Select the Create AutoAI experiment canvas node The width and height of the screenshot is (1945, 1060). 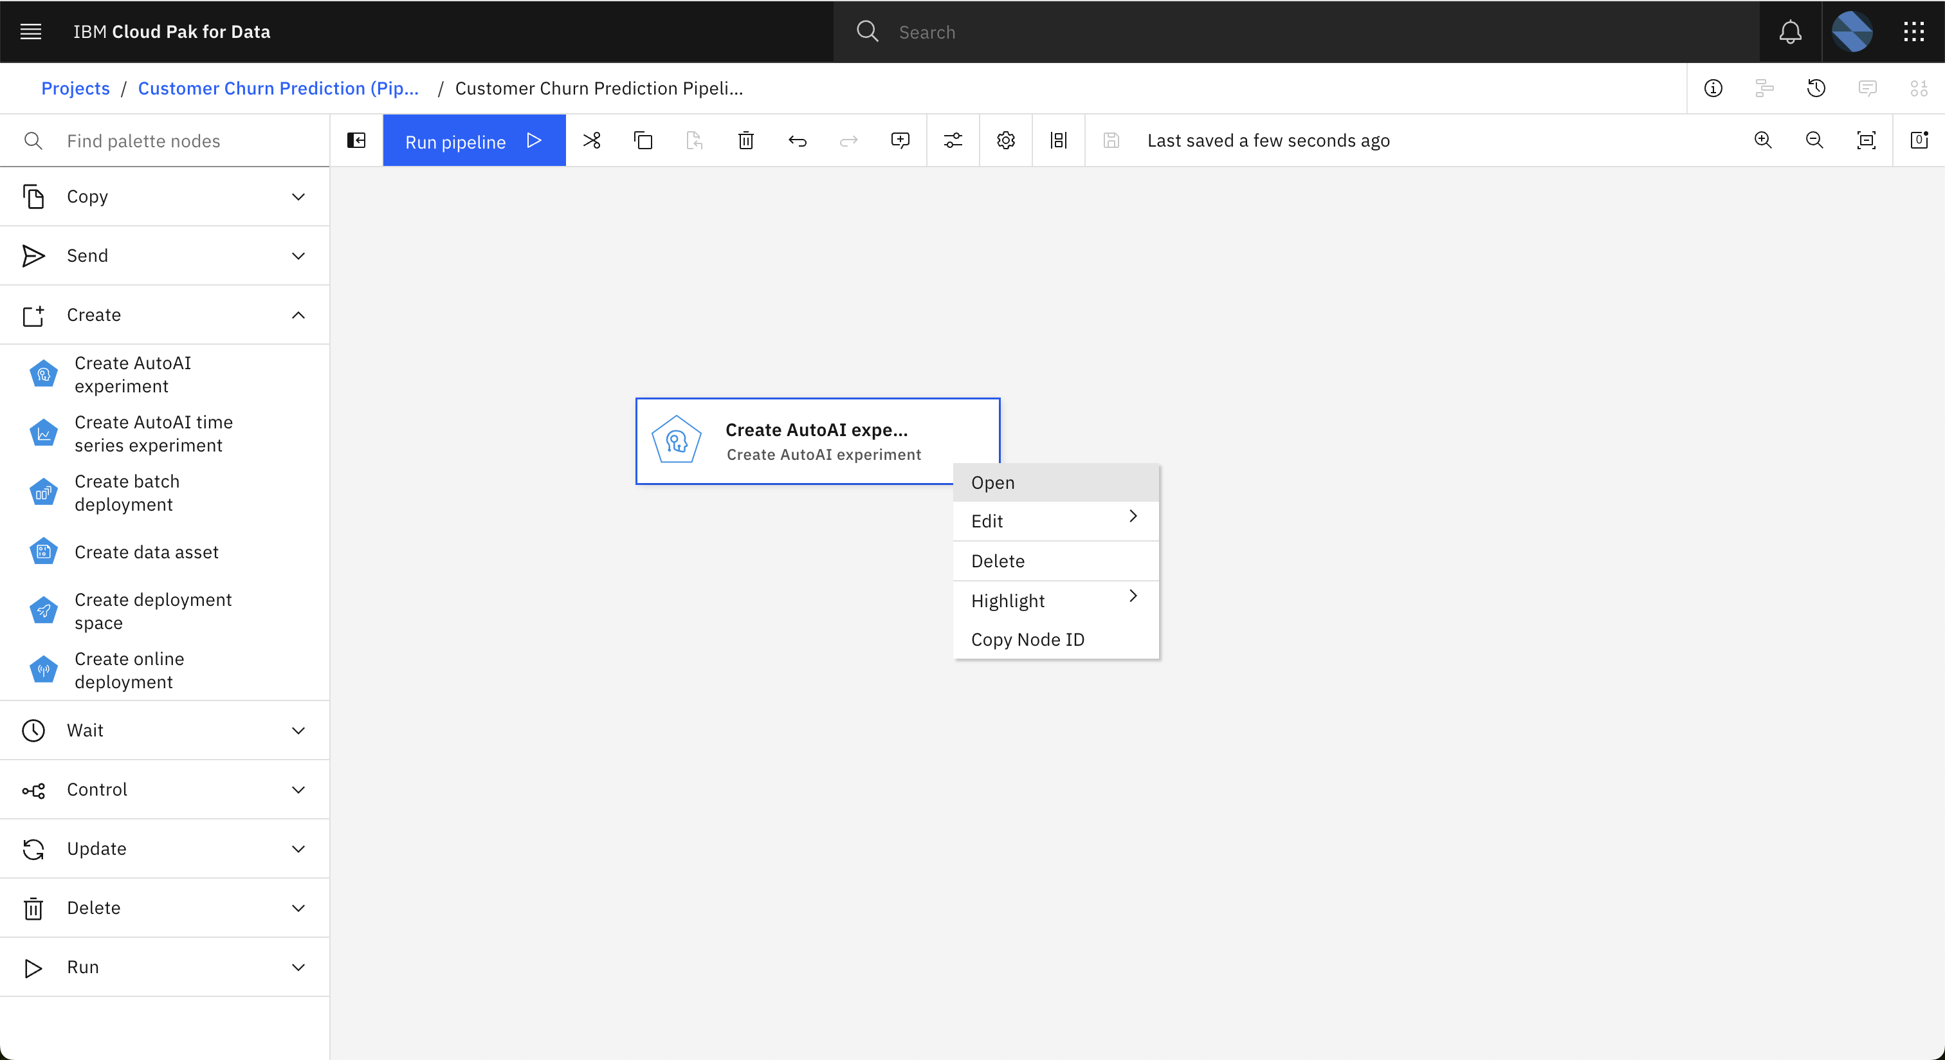pos(817,441)
